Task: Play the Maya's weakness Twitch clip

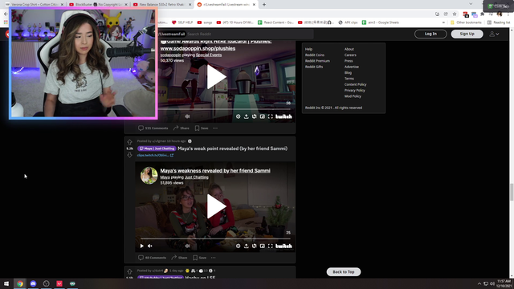Action: 216,206
